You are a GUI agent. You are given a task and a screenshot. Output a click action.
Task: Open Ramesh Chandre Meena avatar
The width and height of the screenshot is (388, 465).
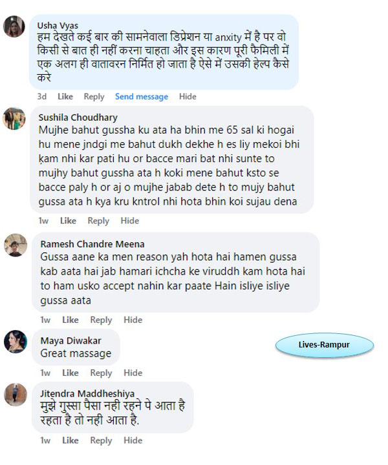[16, 245]
